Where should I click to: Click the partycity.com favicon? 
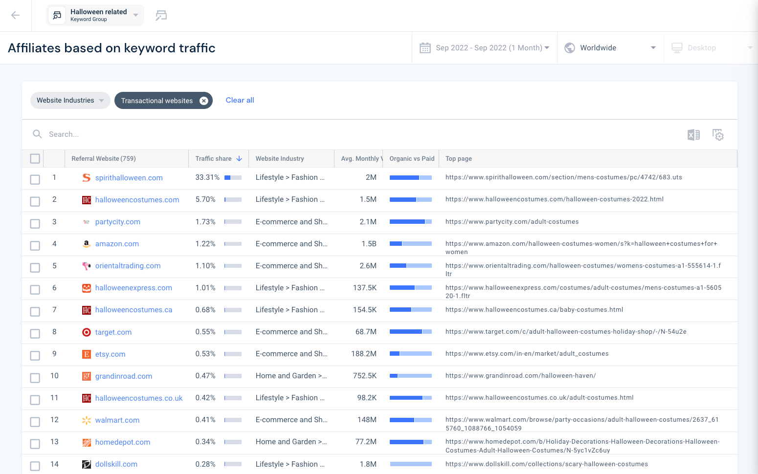(x=87, y=222)
